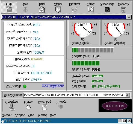Click the Host Name trsotzcm value

pos(37,59)
